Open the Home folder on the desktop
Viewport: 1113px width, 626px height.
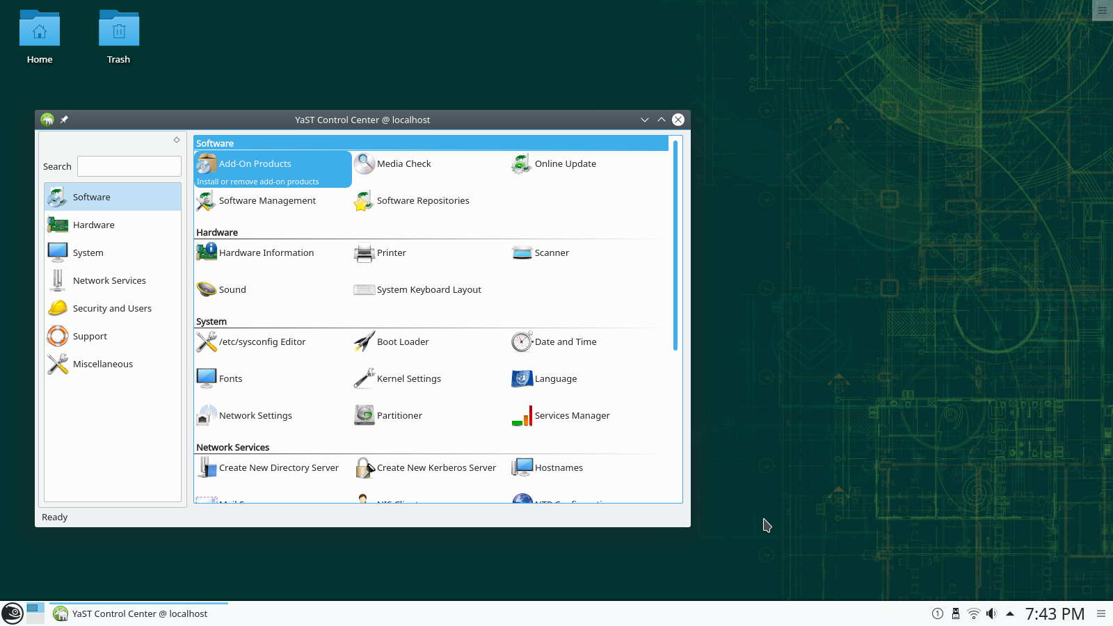(x=40, y=38)
